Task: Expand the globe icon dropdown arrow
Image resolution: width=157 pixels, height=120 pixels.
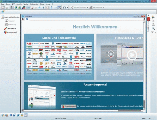Action: pos(68,8)
